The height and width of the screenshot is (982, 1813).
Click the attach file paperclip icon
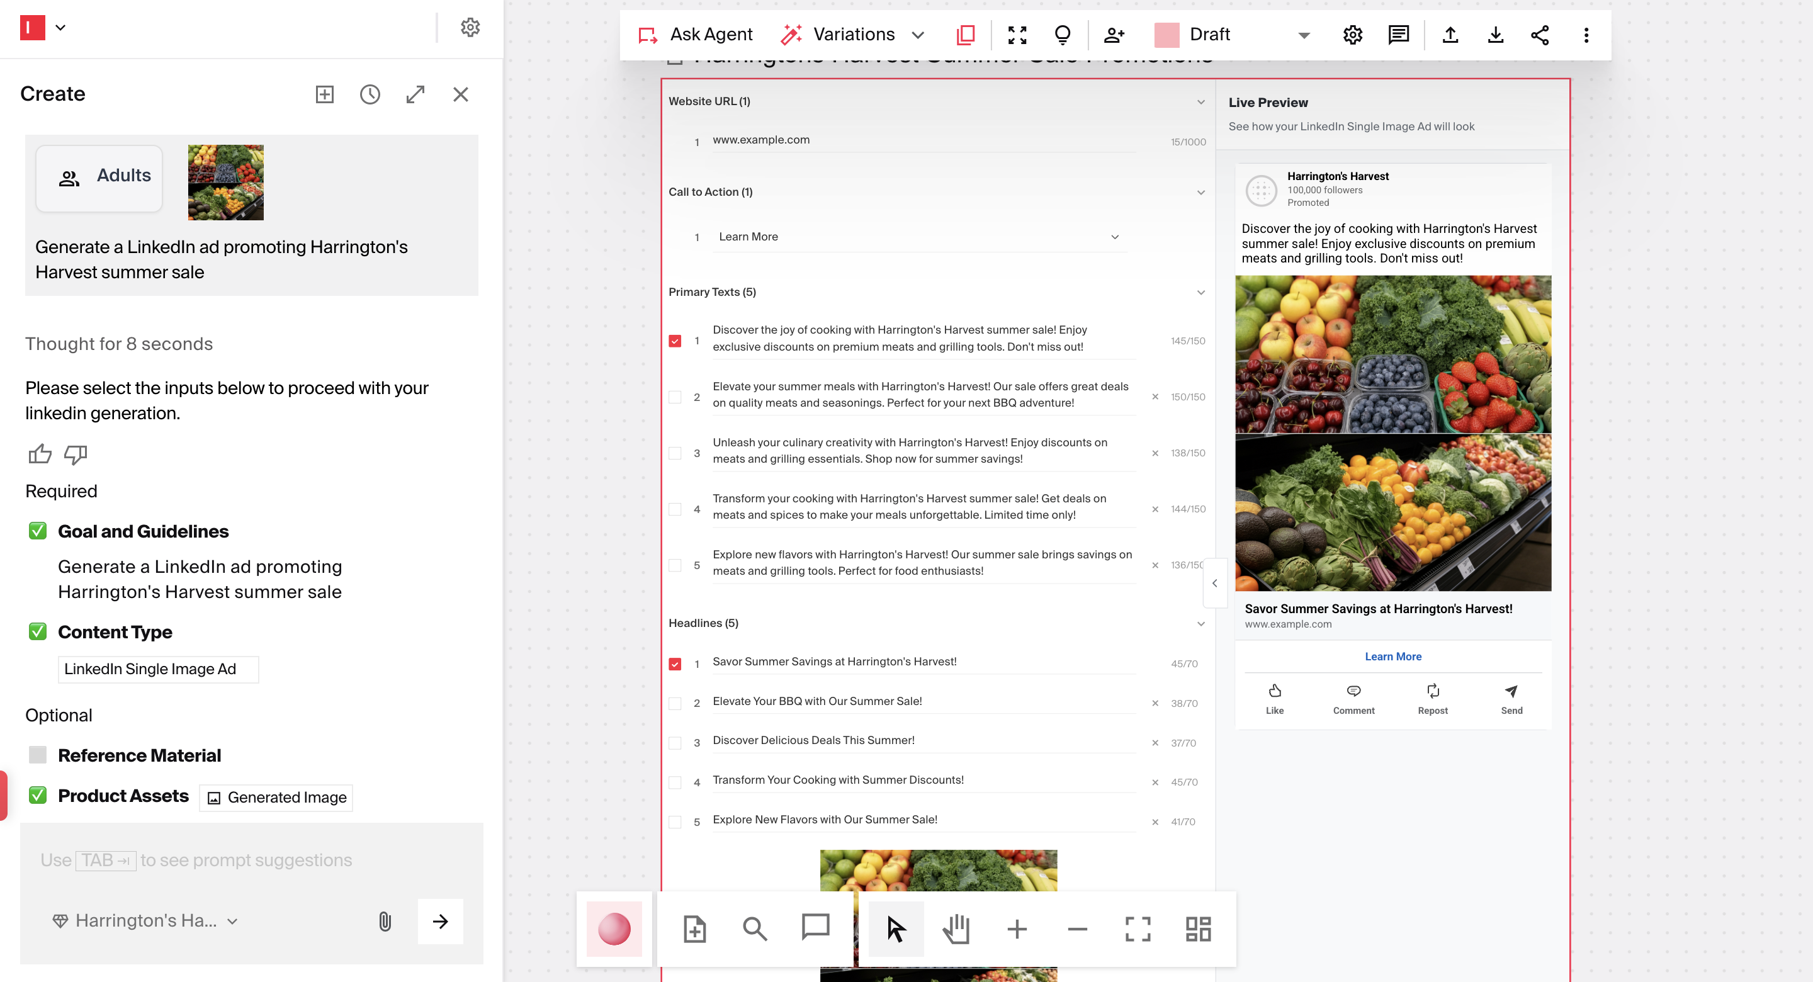pos(385,921)
